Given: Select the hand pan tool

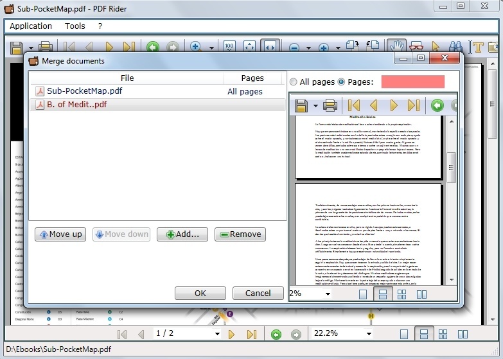Looking at the screenshot, I should pyautogui.click(x=397, y=46).
